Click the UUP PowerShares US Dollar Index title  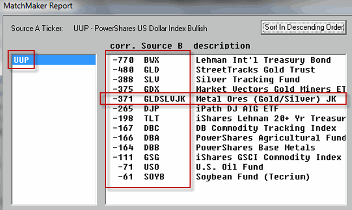(x=140, y=29)
